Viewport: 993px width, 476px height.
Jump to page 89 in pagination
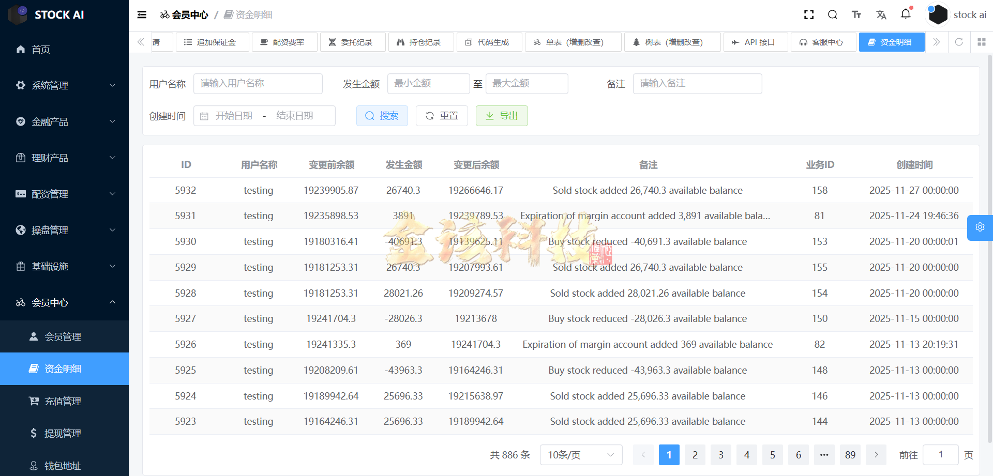pyautogui.click(x=850, y=455)
